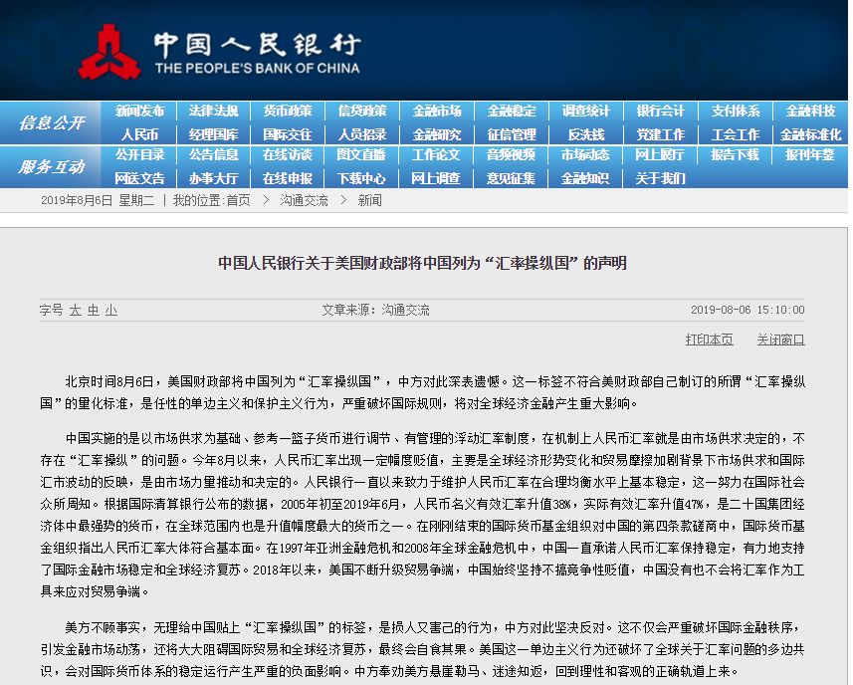Go to 首页 via breadcrumb

pyautogui.click(x=238, y=201)
